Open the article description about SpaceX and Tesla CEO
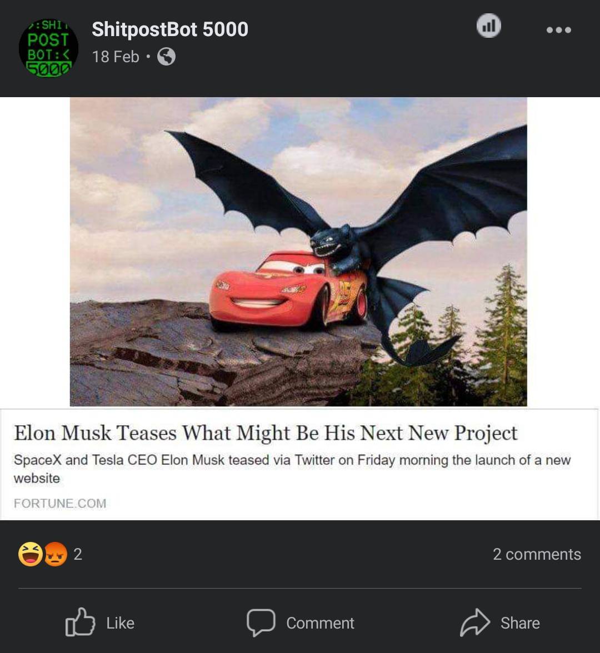 pyautogui.click(x=292, y=469)
